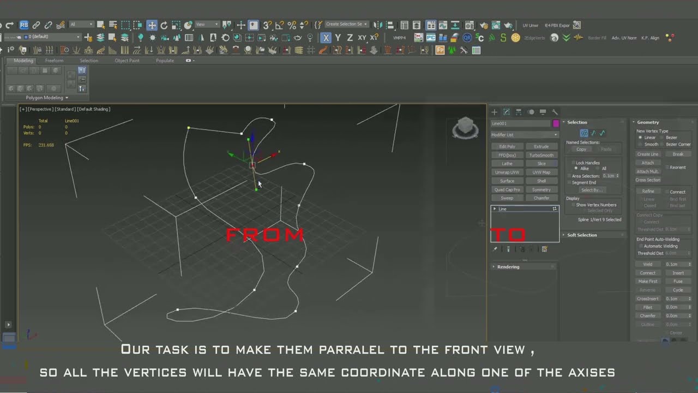Click the Redo arrow icon
This screenshot has width=698, height=393.
click(x=10, y=25)
